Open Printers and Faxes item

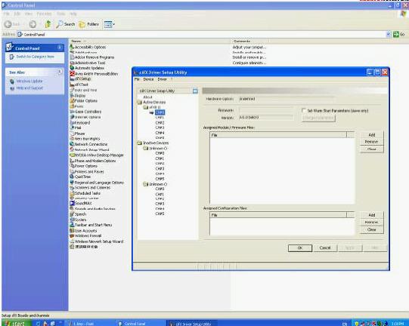coord(87,171)
